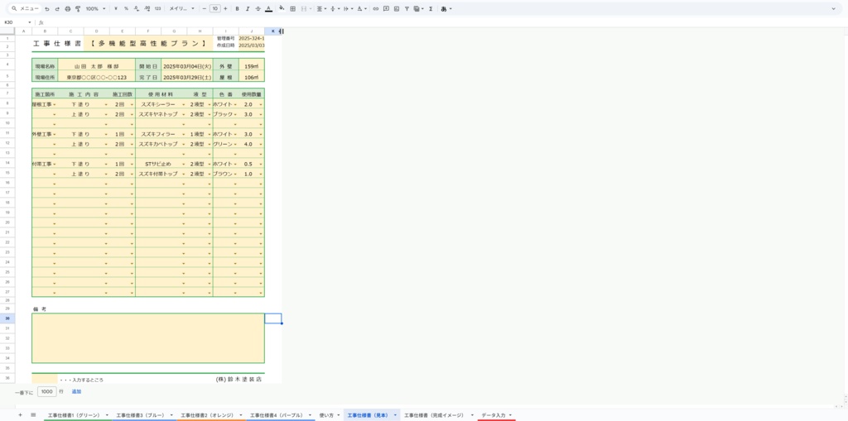Click the undo icon in toolbar
Viewport: 848px width, 421px height.
(47, 8)
